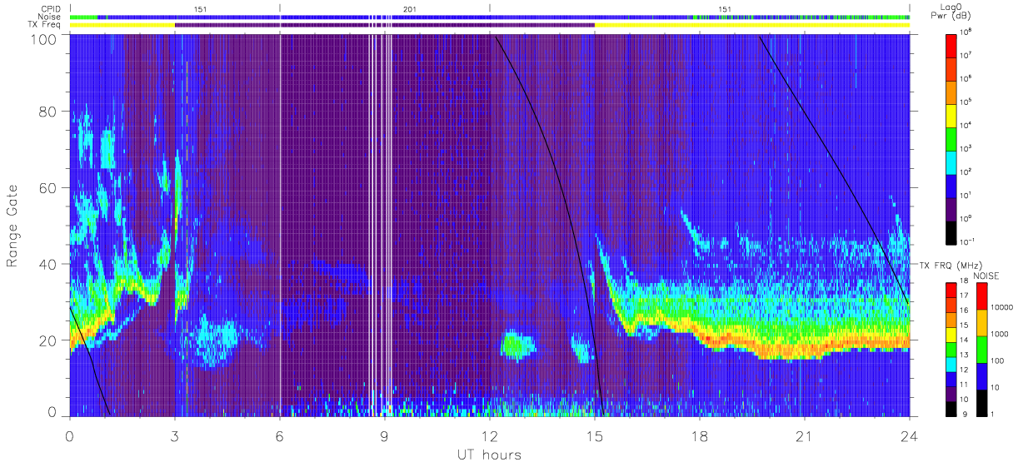Click the x-axis tick label 24
Screen dimensions: 1023x472
click(909, 435)
